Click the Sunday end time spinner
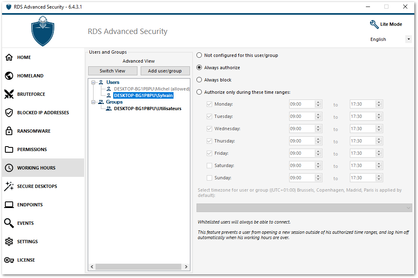 pos(379,178)
